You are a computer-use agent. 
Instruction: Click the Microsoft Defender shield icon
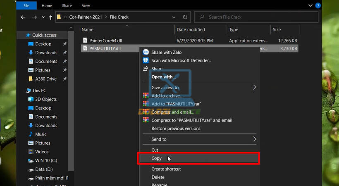(146, 60)
